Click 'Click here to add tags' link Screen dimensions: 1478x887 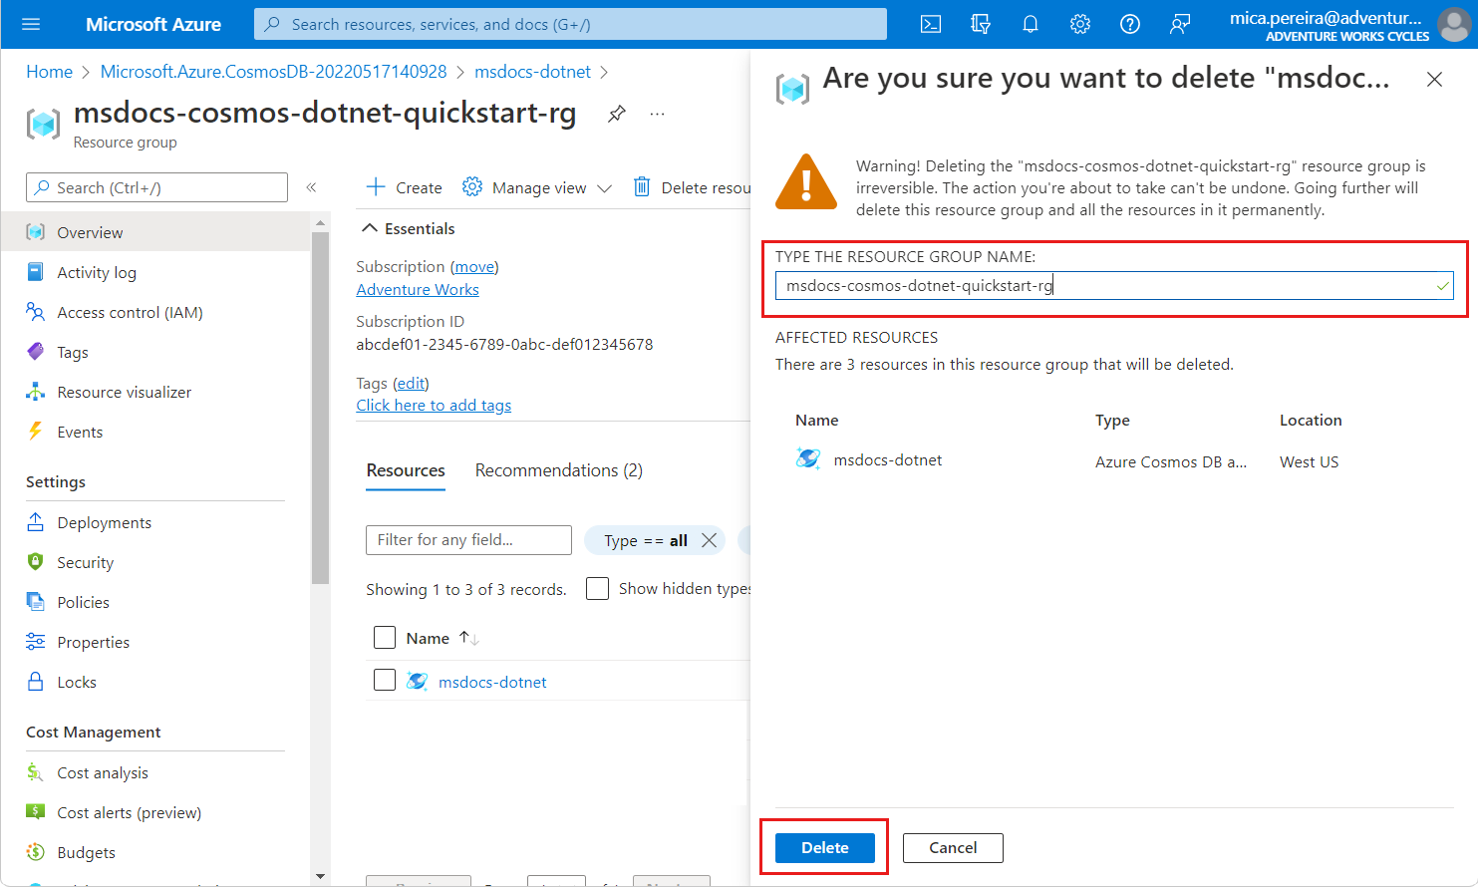point(434,405)
